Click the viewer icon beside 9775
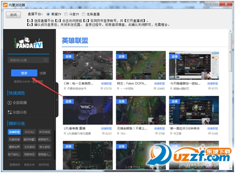235x173 pixels. [x=210, y=89]
